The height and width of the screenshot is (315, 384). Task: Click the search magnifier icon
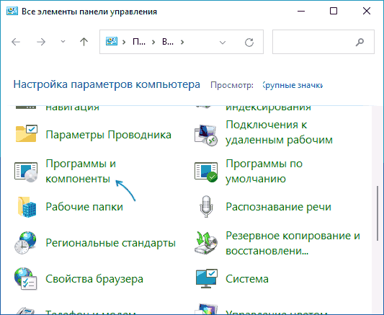click(360, 42)
